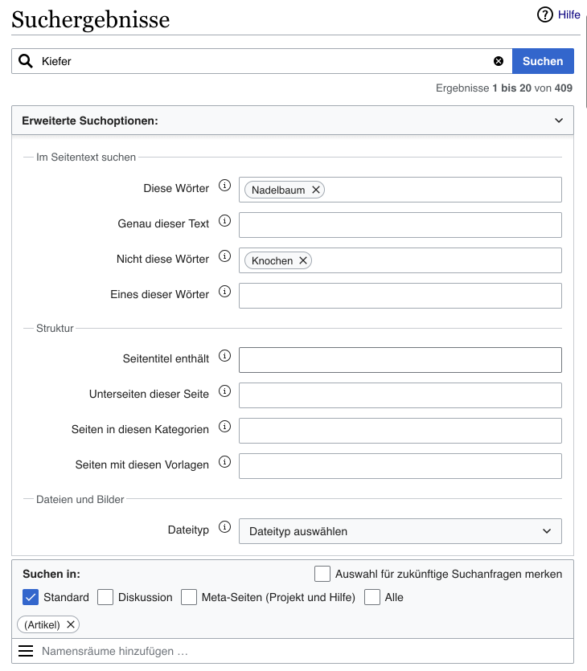The image size is (587, 671).
Task: Clear the search field with the X icon
Action: tap(499, 61)
